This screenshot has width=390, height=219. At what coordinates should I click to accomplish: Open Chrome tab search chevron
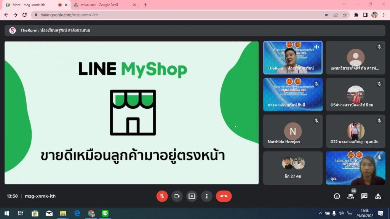click(344, 4)
